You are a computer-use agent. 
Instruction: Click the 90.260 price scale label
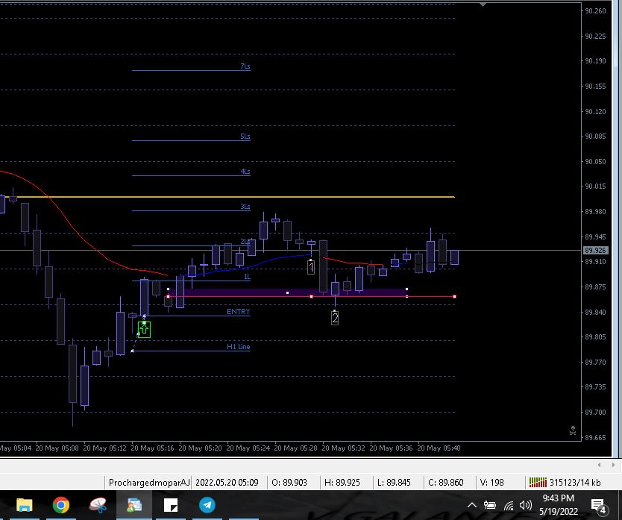(x=595, y=10)
